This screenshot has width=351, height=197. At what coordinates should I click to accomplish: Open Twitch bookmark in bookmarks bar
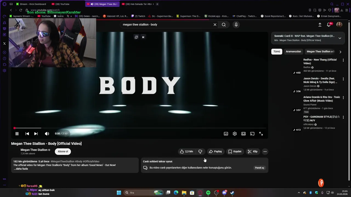pos(138,16)
